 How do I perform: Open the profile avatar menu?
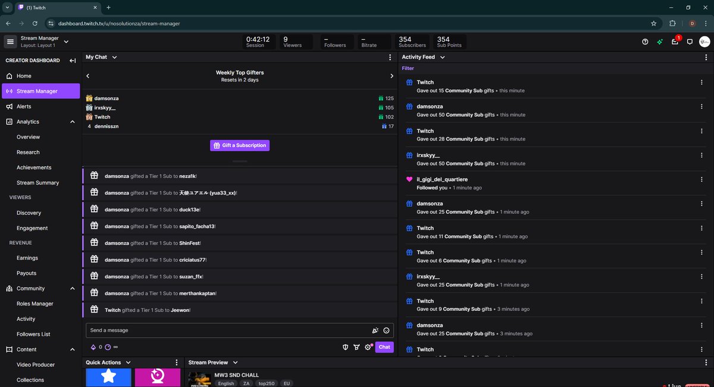click(x=704, y=42)
